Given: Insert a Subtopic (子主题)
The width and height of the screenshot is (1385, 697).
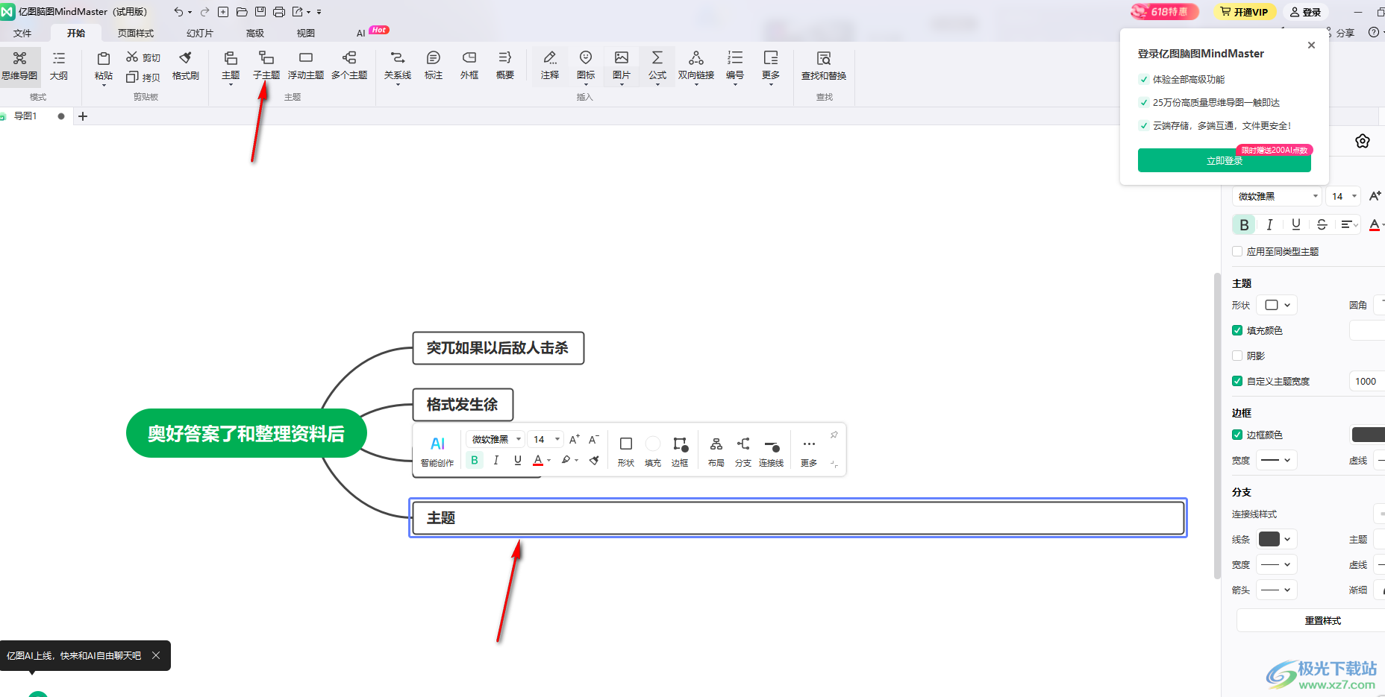Looking at the screenshot, I should click(x=266, y=66).
